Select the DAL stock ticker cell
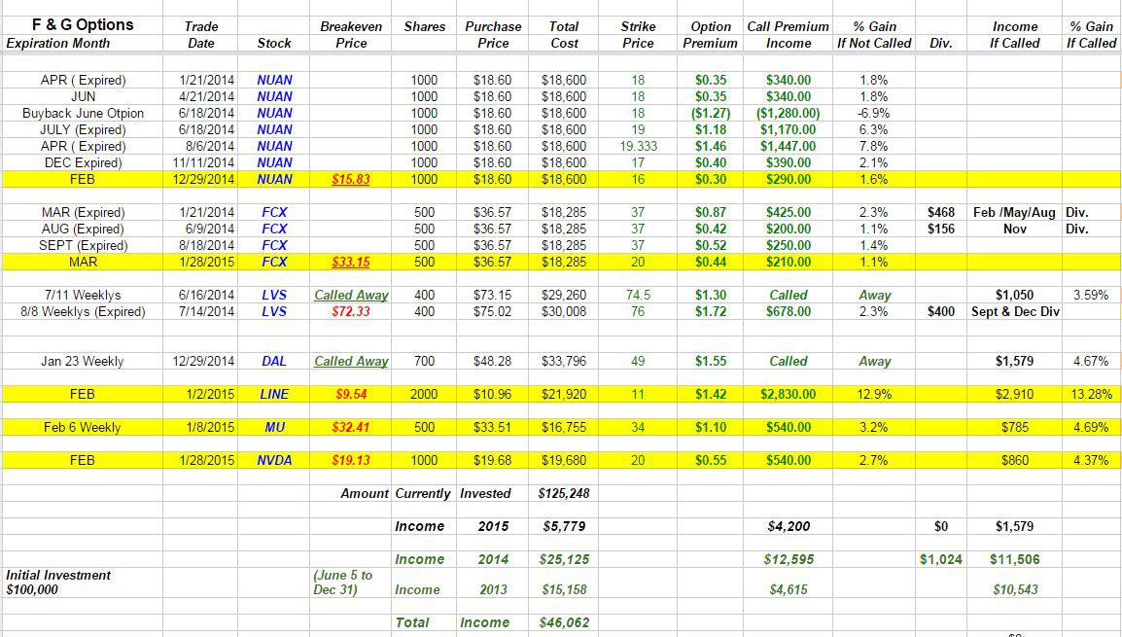This screenshot has height=637, width=1122. coord(275,362)
